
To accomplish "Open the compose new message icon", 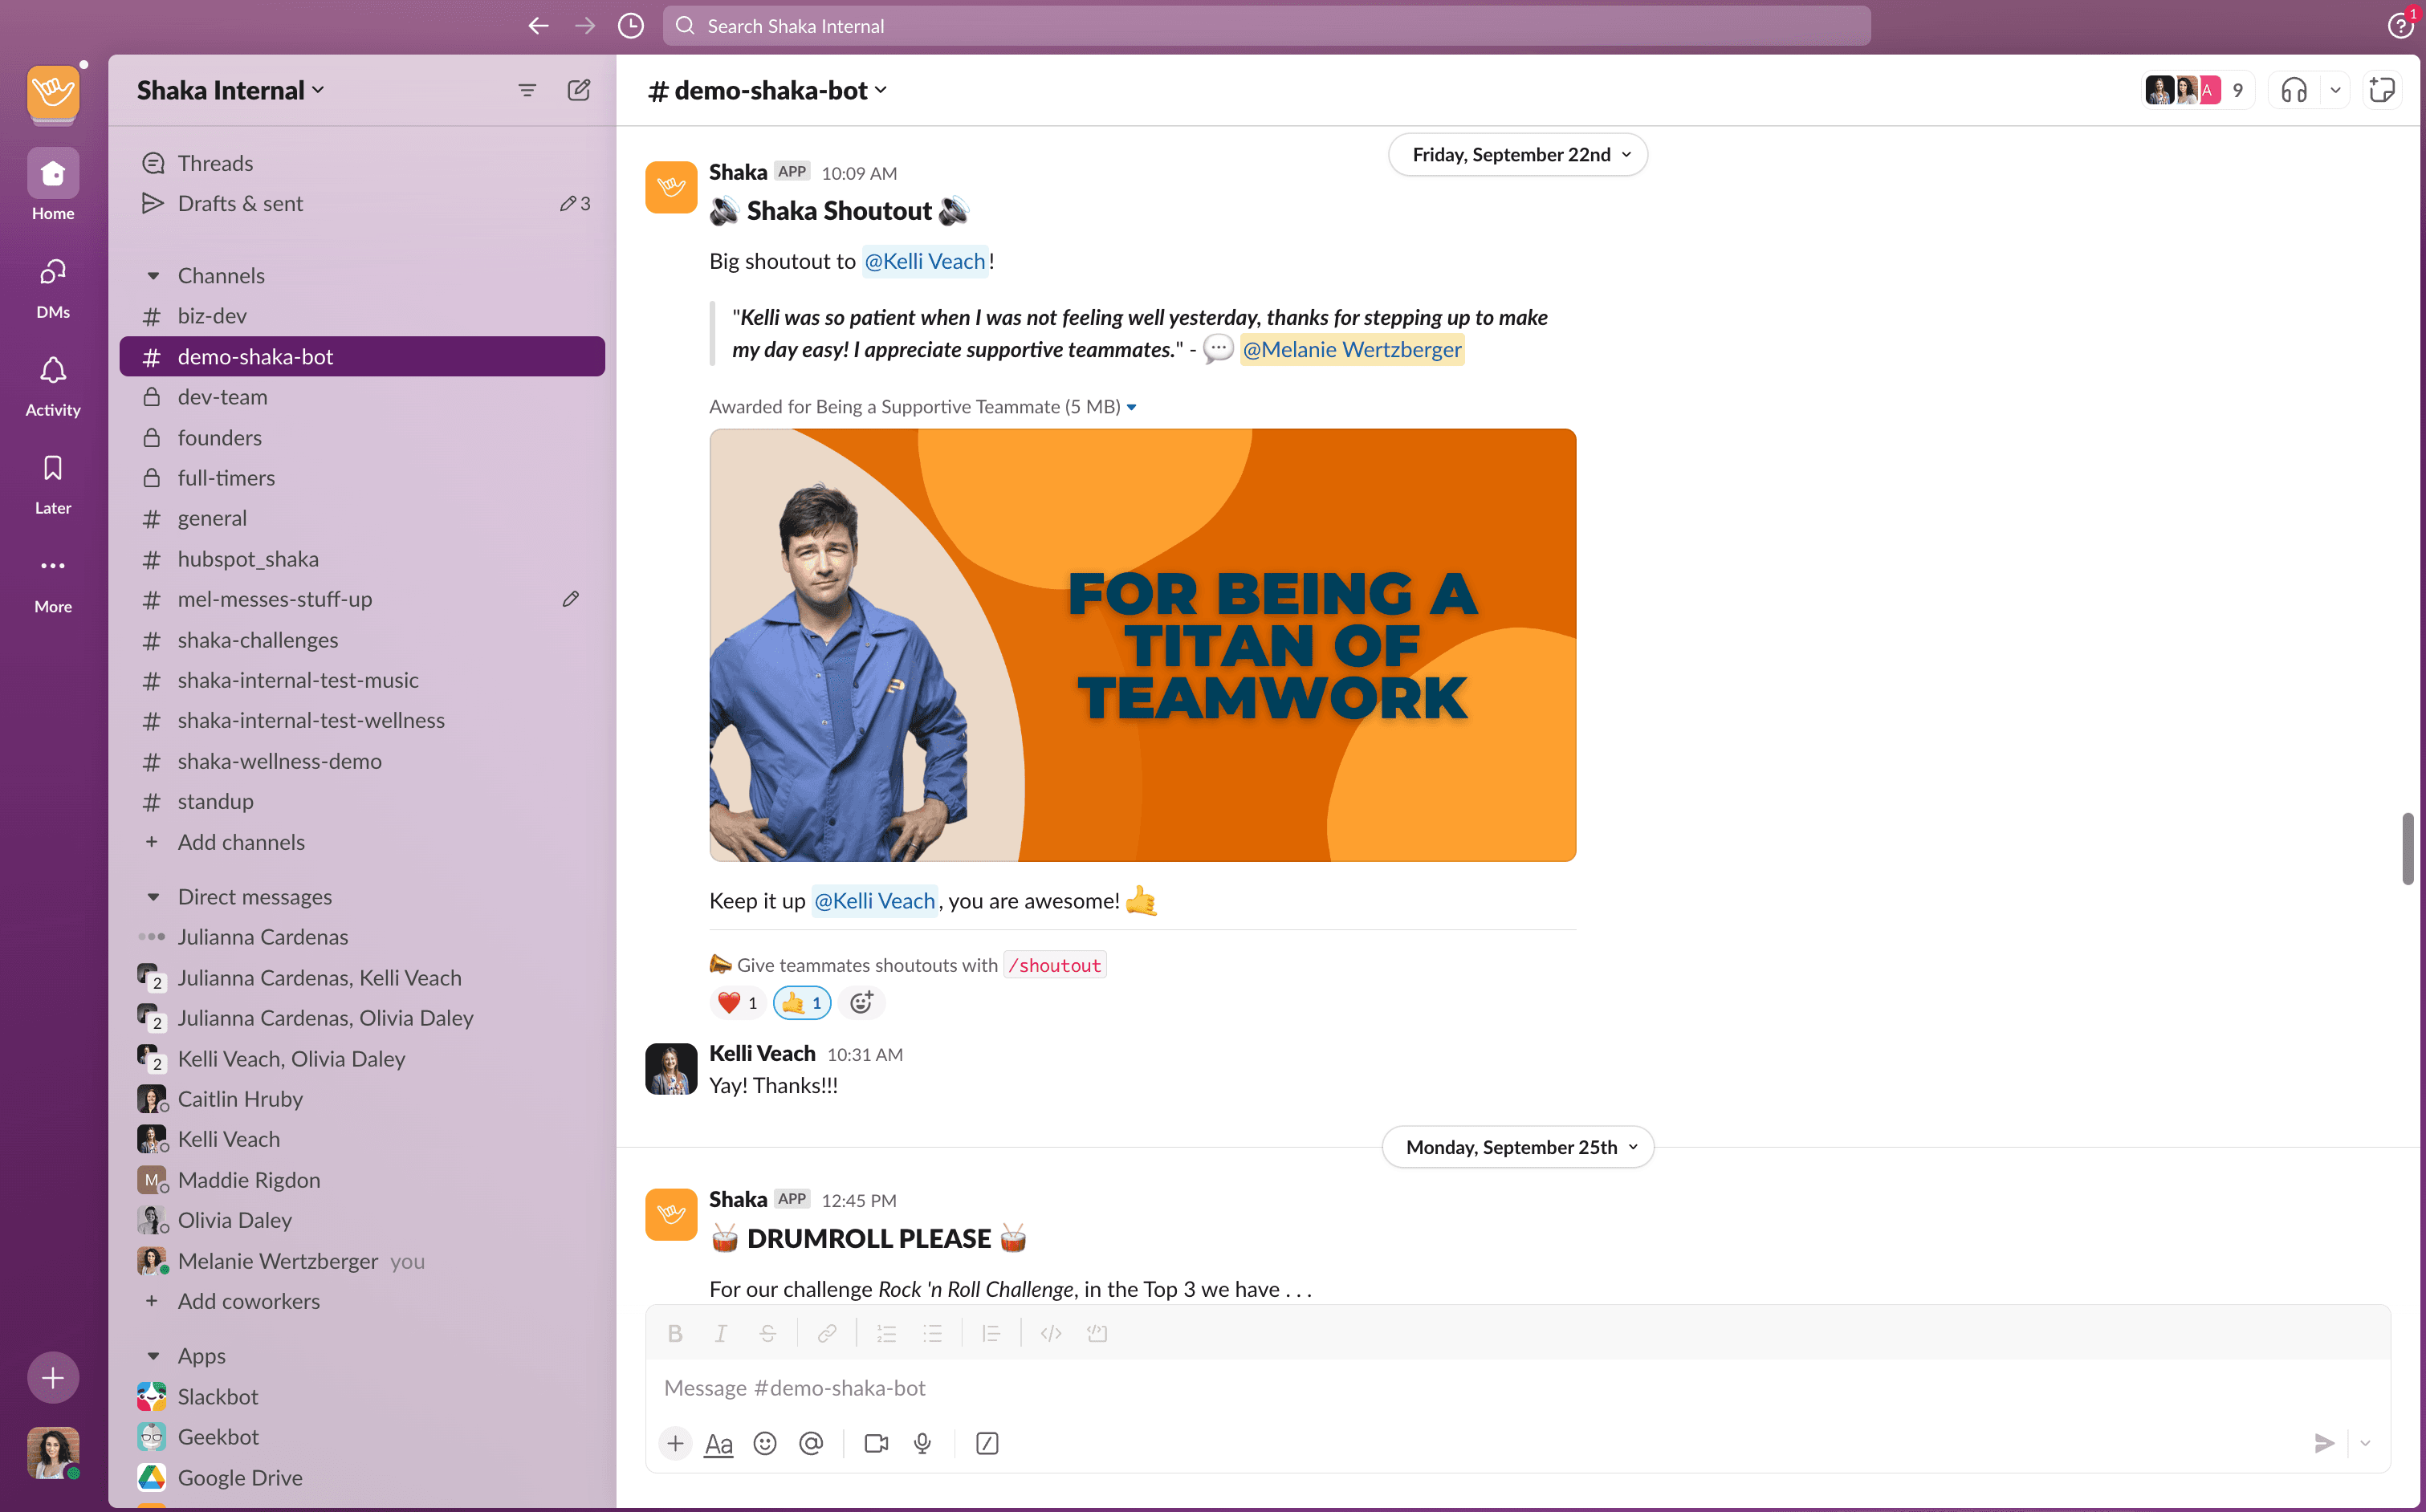I will click(x=578, y=90).
